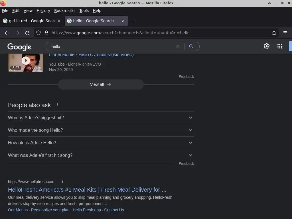Open the Google apps grid
This screenshot has height=219, width=292.
tap(279, 46)
